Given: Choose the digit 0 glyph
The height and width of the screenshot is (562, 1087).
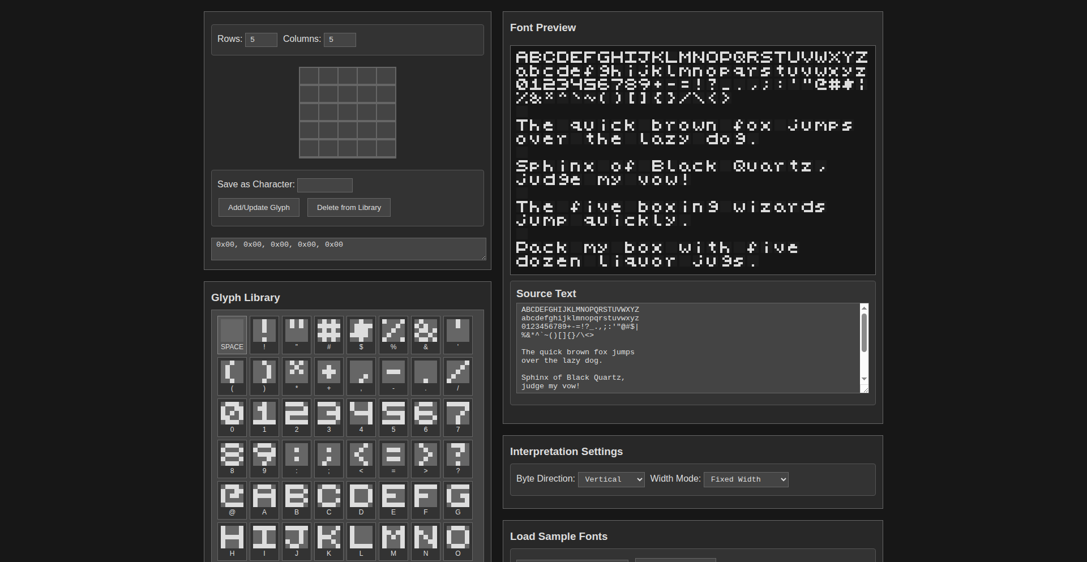Looking at the screenshot, I should (232, 417).
